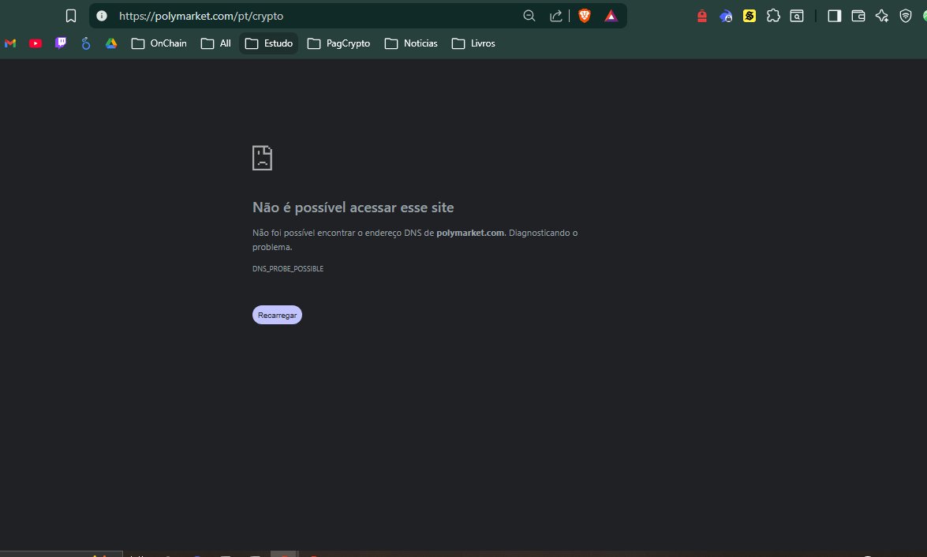This screenshot has width=927, height=557.
Task: Click the bold polymarket.com text in error message
Action: click(470, 233)
